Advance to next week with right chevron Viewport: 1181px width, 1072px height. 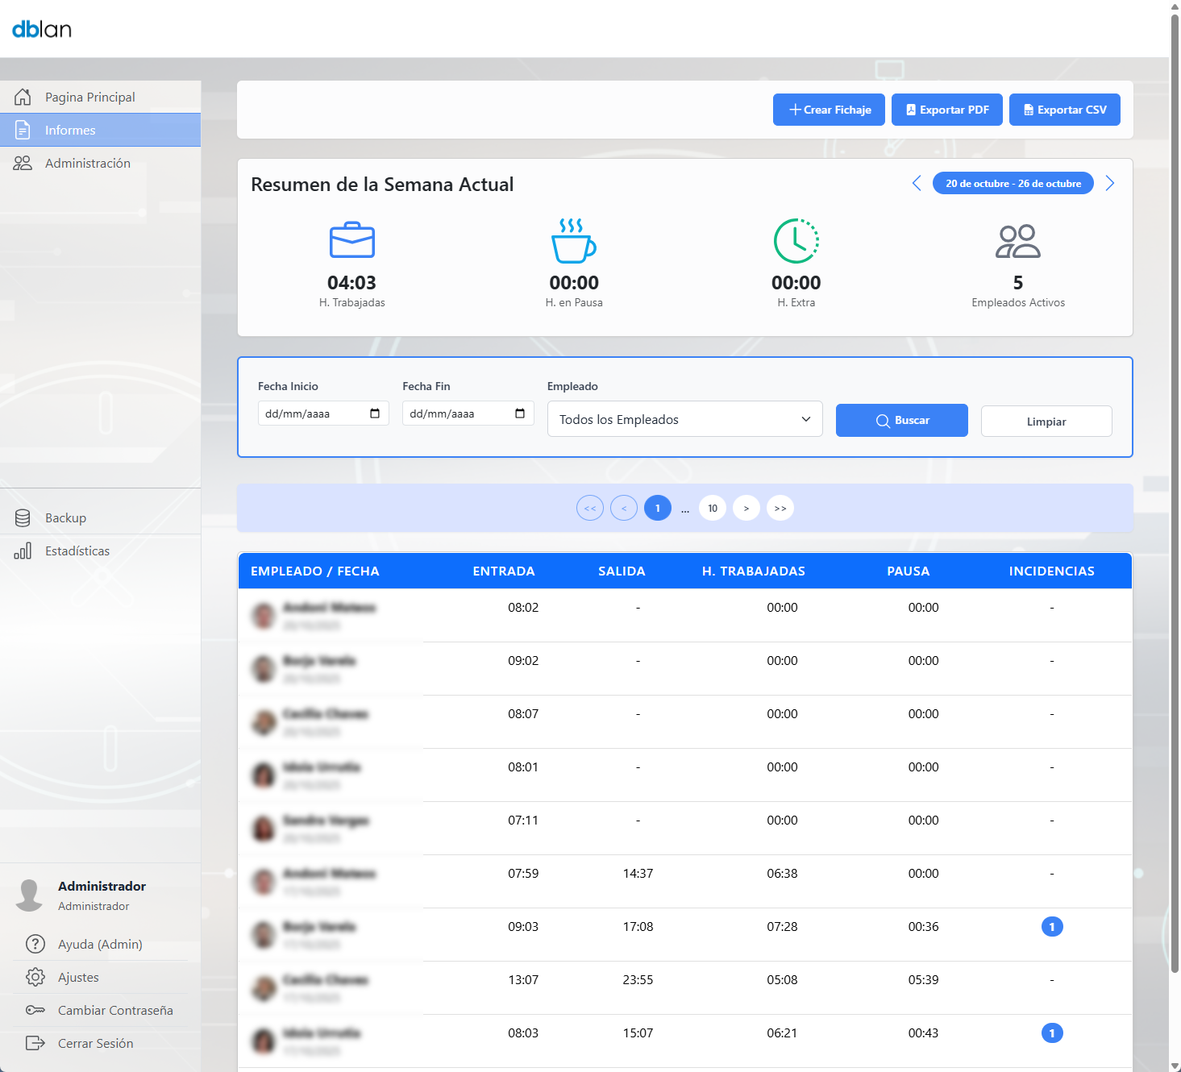point(1110,184)
